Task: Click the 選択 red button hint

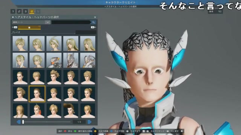Action: point(62,131)
